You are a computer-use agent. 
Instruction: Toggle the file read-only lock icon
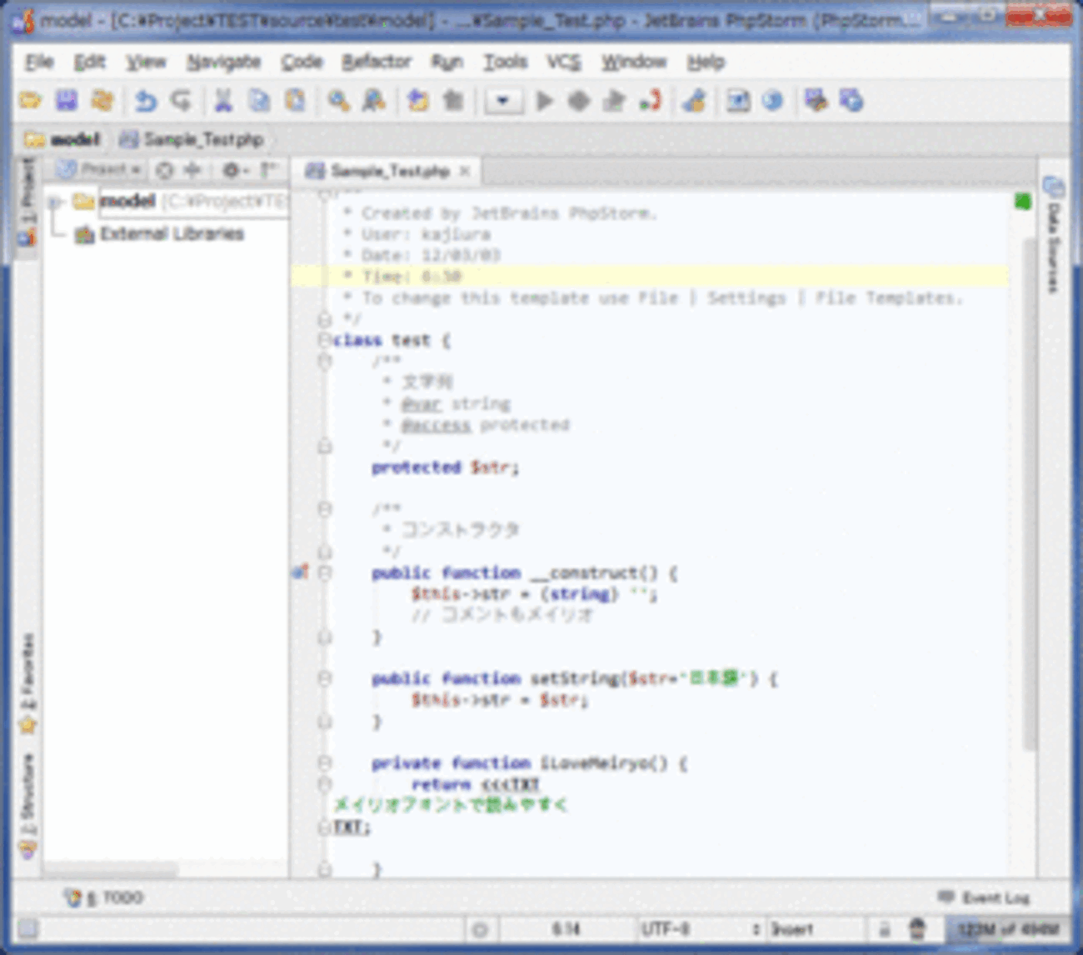click(x=885, y=928)
